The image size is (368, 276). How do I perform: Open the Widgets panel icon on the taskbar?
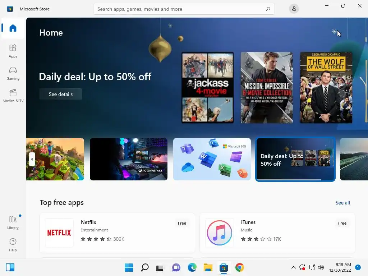(x=10, y=267)
